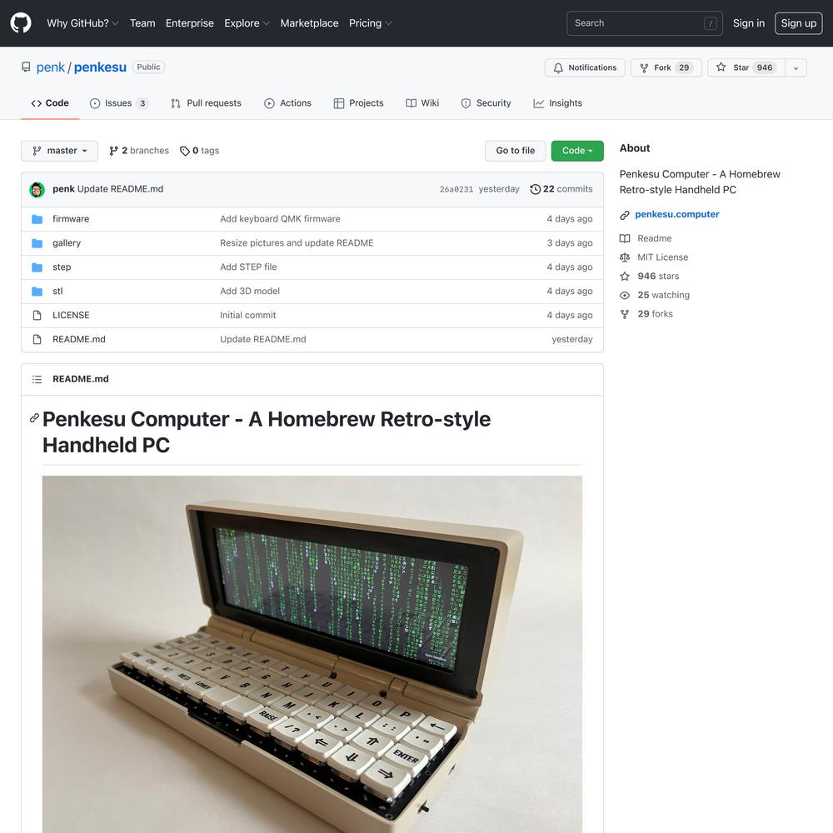This screenshot has height=833, width=833.
Task: Open the Issues tab
Action: click(119, 103)
